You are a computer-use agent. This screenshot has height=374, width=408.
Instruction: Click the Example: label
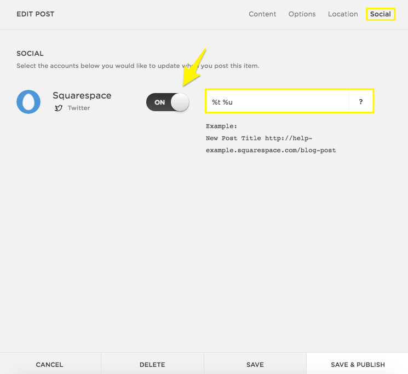(221, 126)
